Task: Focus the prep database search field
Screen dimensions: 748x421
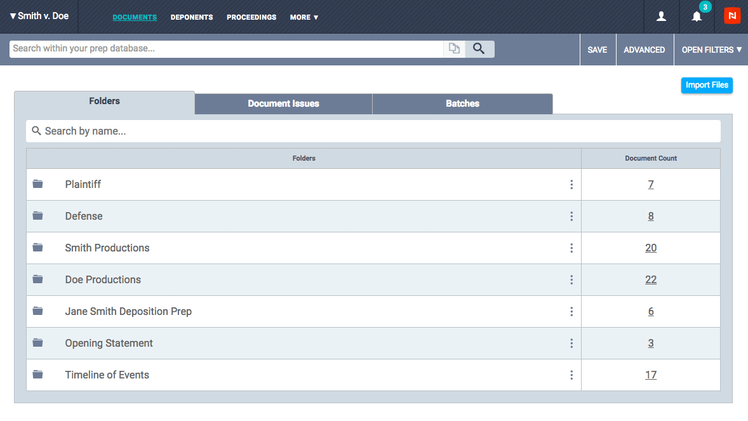Action: 227,49
